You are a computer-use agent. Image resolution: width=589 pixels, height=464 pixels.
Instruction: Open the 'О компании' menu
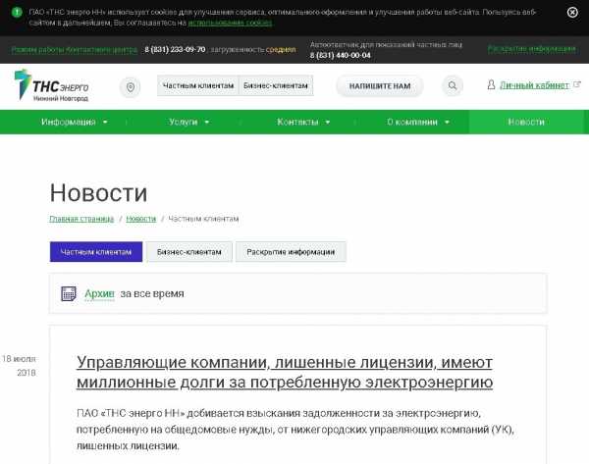pos(417,122)
